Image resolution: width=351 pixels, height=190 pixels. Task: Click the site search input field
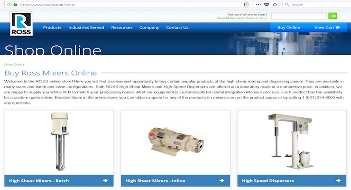click(299, 16)
